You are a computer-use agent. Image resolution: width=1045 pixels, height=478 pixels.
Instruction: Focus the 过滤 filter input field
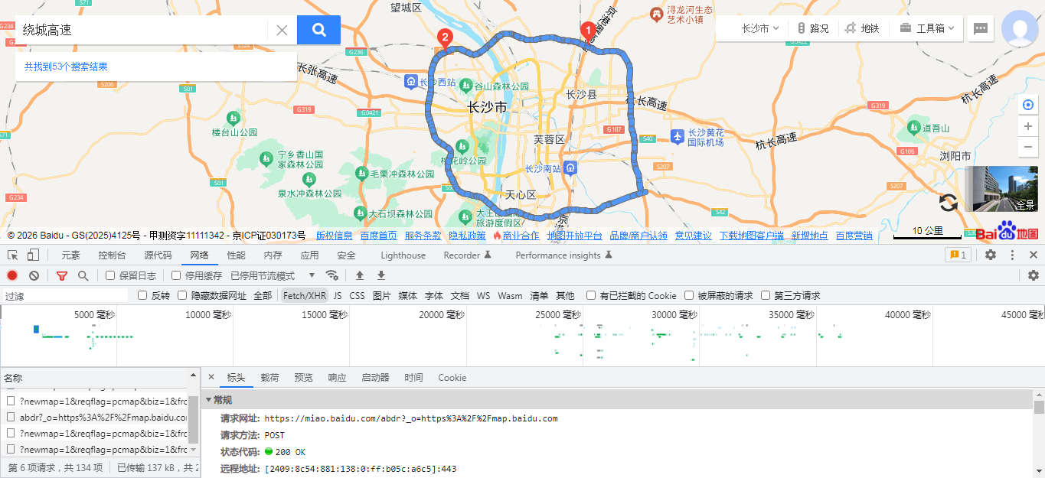pyautogui.click(x=65, y=295)
